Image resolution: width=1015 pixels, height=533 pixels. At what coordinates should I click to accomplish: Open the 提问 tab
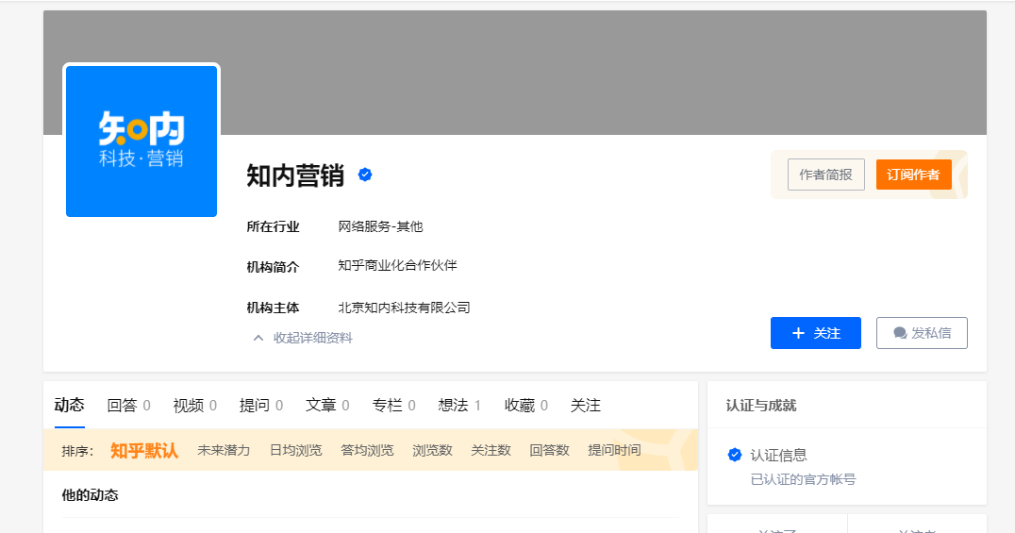[261, 406]
